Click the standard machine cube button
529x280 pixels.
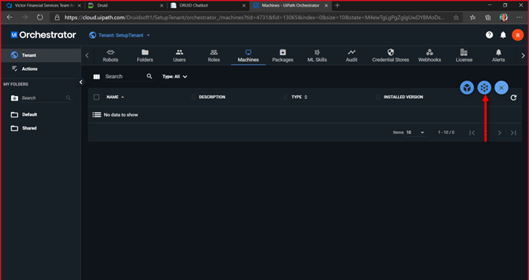tap(467, 88)
